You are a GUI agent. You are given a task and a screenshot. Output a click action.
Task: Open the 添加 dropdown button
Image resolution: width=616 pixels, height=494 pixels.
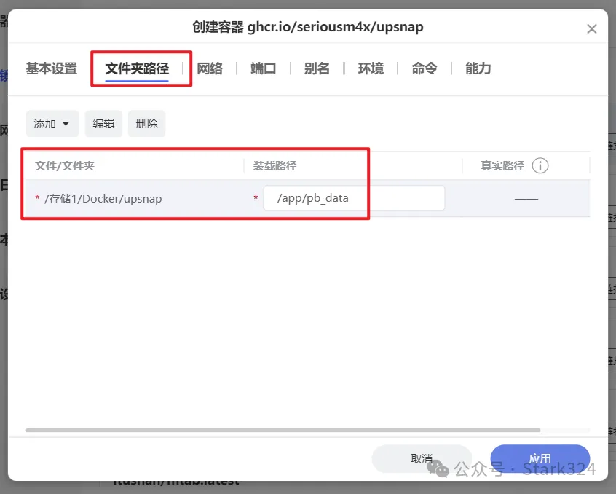52,124
